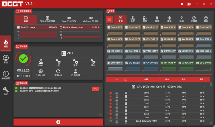Click the Core 4 row thermometer icon

(x=117, y=107)
